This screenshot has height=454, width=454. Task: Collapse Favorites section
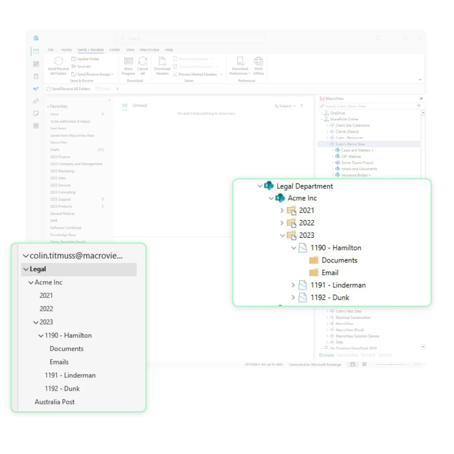[48, 106]
